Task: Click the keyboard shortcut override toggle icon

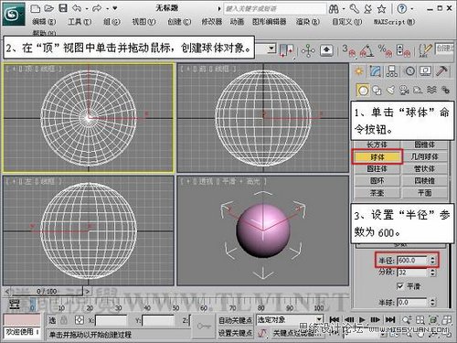Action: 326,50
